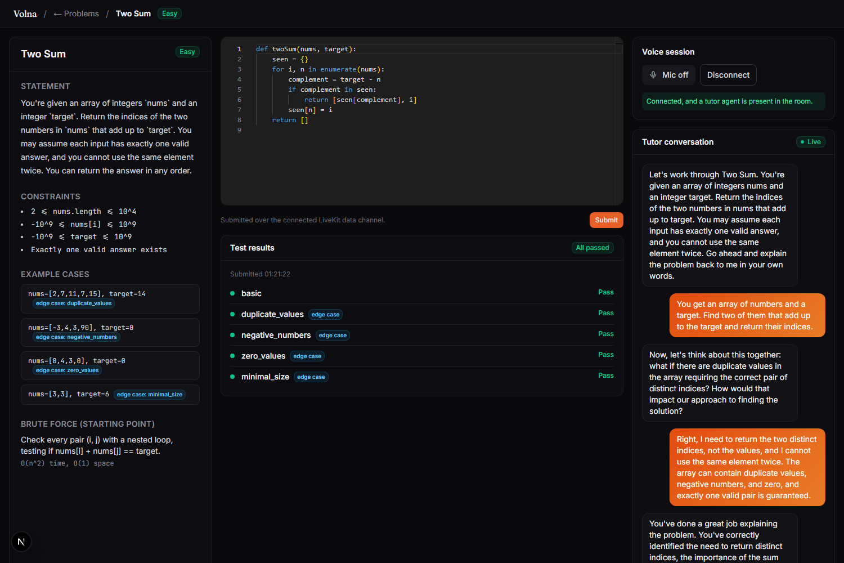The width and height of the screenshot is (844, 563).
Task: Select the basic test result row
Action: click(422, 293)
